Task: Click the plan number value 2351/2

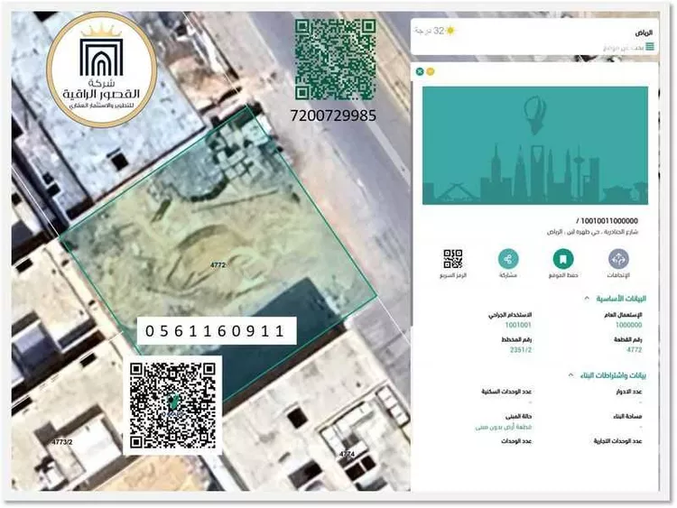Action: pyautogui.click(x=521, y=350)
